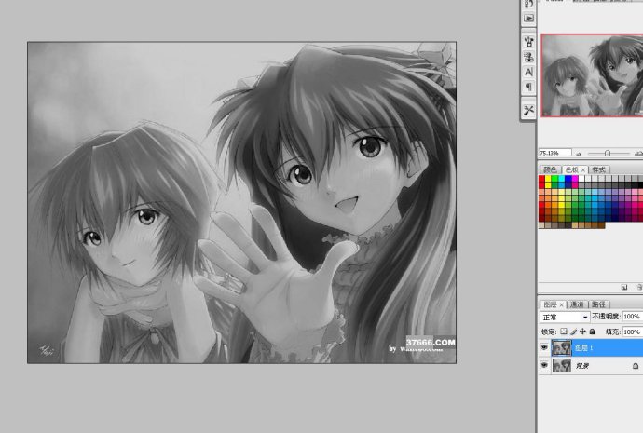
Task: Pick the white swatch in top row
Action: point(581,179)
